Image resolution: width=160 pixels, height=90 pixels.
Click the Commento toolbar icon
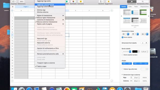click(80, 1)
